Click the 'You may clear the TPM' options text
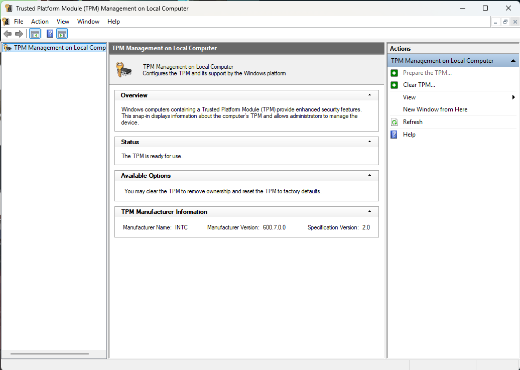 (x=223, y=191)
